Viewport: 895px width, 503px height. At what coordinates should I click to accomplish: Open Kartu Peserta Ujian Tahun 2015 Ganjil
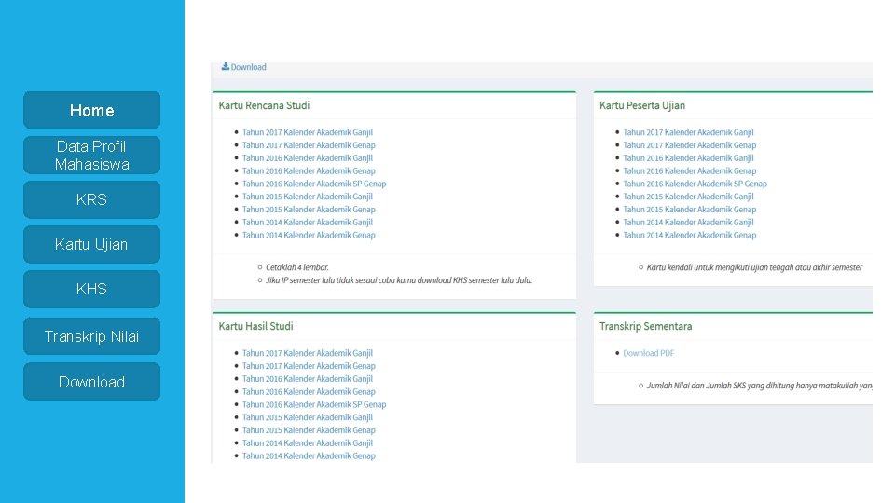(688, 197)
